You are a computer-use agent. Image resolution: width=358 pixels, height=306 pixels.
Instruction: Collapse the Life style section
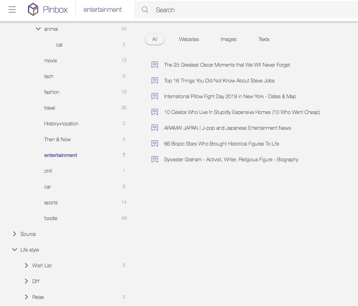point(14,250)
